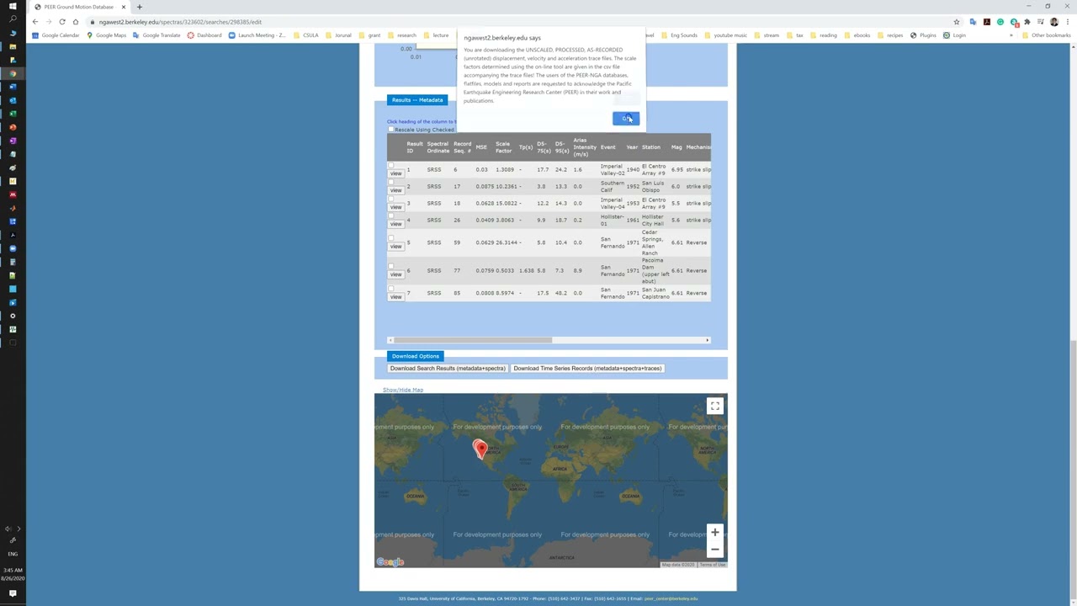1077x606 pixels.
Task: Open the Chrome profile avatar
Action: point(1054,22)
